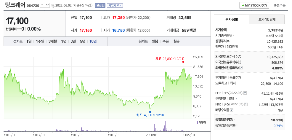Click the 동일업종 등락률 value -0.74%
The image size is (292, 140).
(x=278, y=126)
